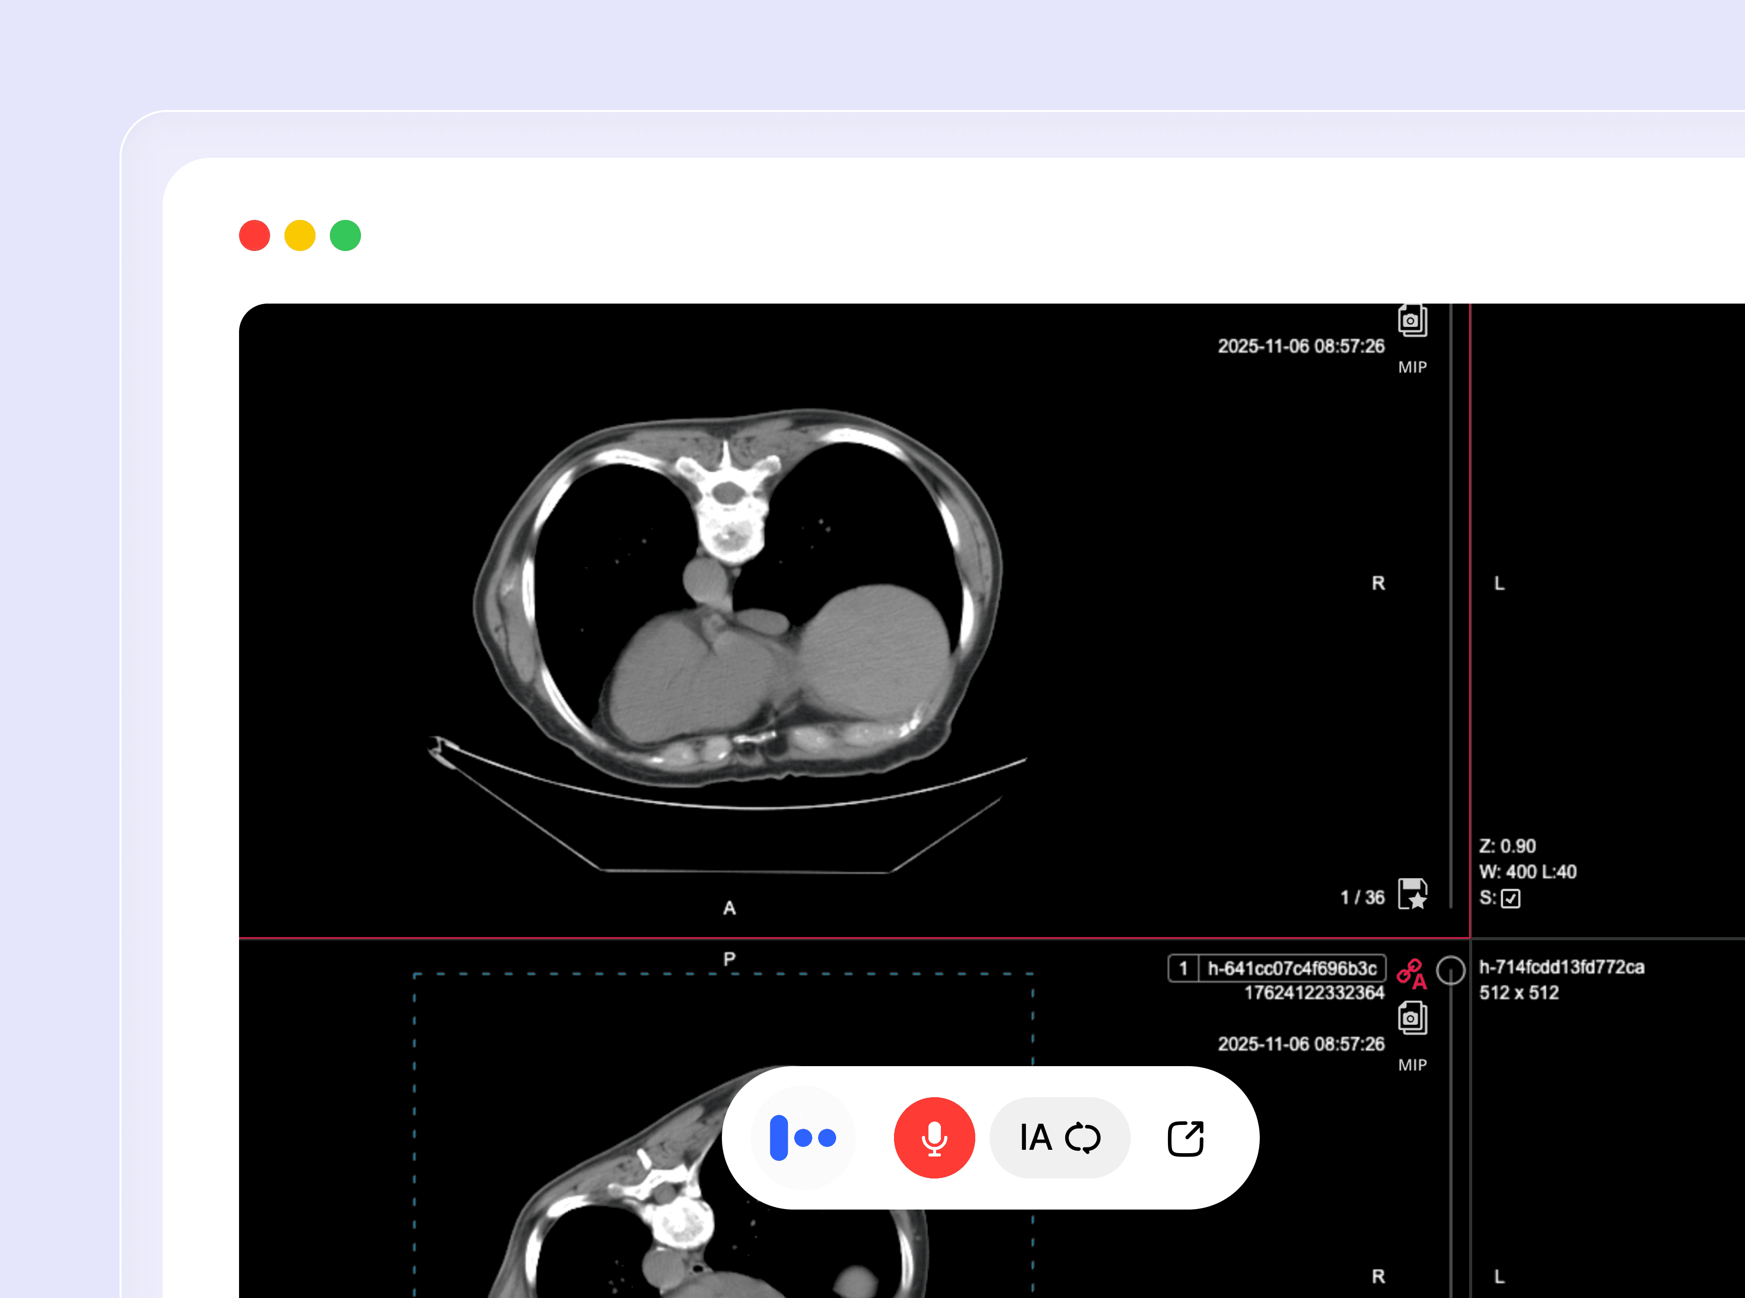This screenshot has height=1298, width=1745.
Task: Click the capture icon above the upper MIP
Action: click(1412, 321)
